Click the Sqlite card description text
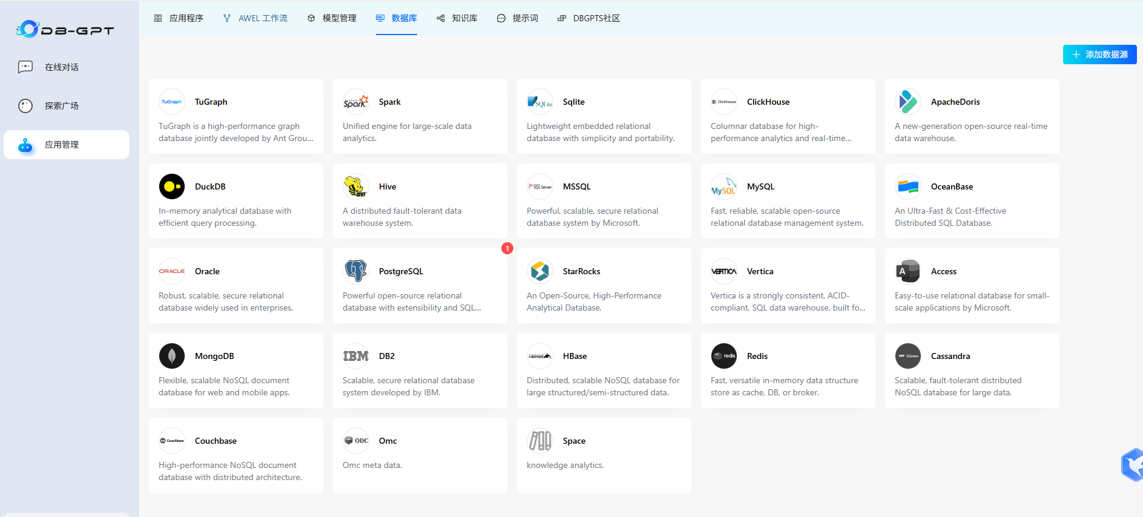The width and height of the screenshot is (1143, 517). [x=601, y=132]
